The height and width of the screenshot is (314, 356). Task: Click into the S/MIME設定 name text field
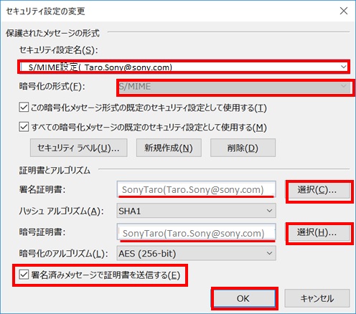click(179, 67)
